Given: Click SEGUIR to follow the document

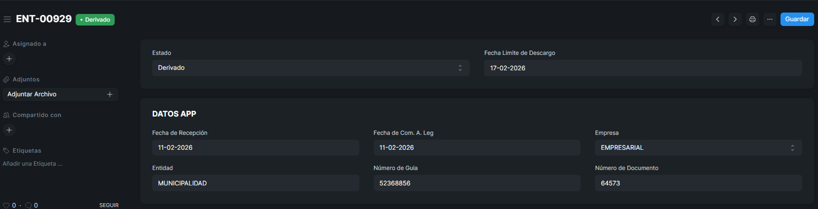Looking at the screenshot, I should [109, 205].
